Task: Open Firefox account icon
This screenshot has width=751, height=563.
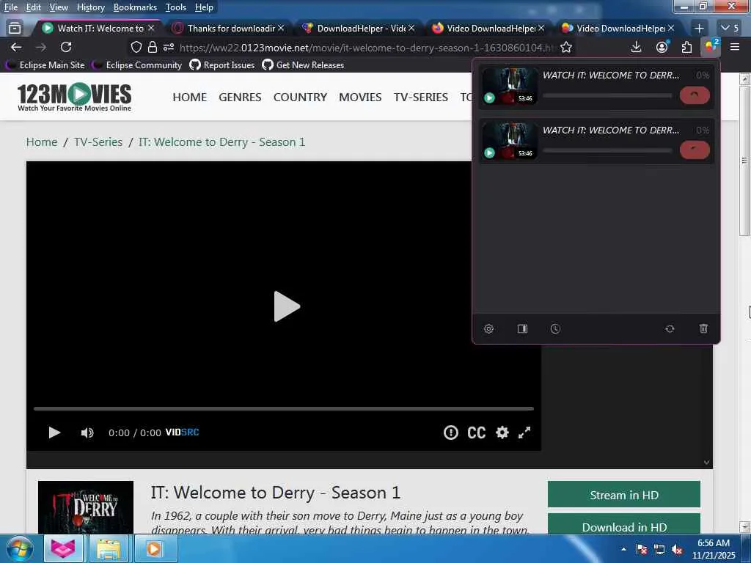Action: 662,47
